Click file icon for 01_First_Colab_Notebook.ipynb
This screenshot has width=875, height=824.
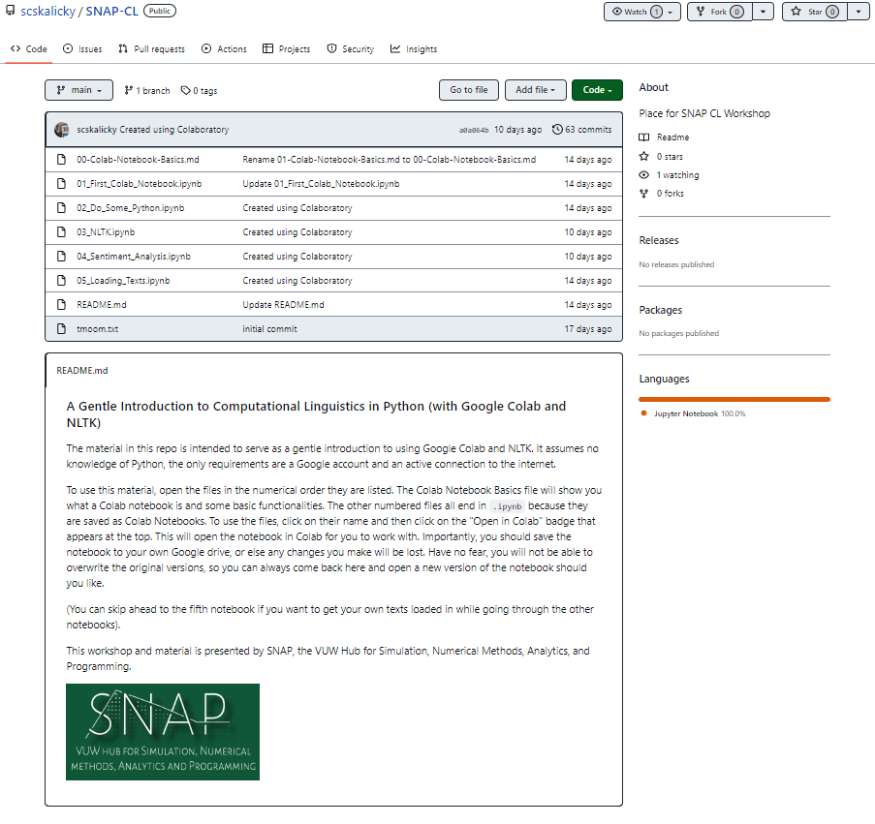point(61,184)
